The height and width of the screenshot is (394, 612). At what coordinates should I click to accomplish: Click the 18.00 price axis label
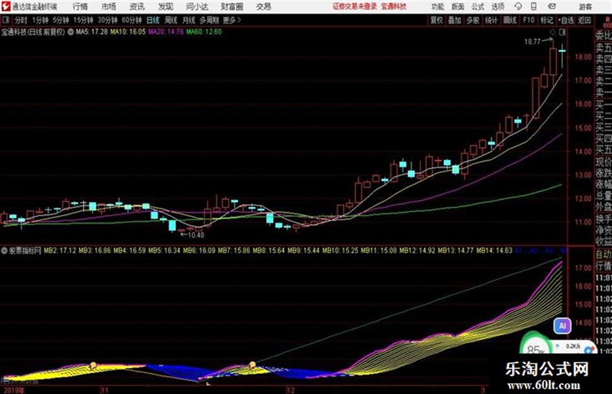coord(583,57)
